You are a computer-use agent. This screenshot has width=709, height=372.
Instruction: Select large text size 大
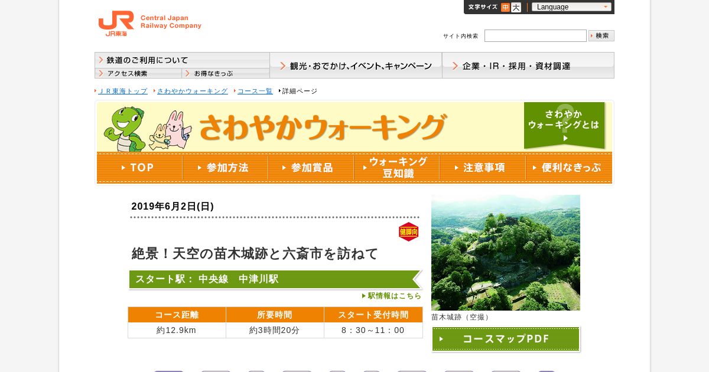[516, 7]
